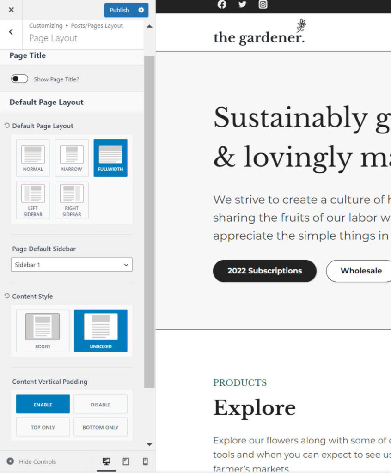Switch to tablet preview device icon
The width and height of the screenshot is (391, 473).
[126, 461]
